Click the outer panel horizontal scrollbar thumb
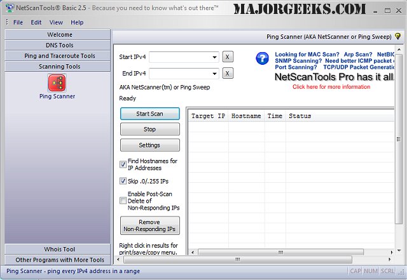407x280 pixels. (x=237, y=259)
